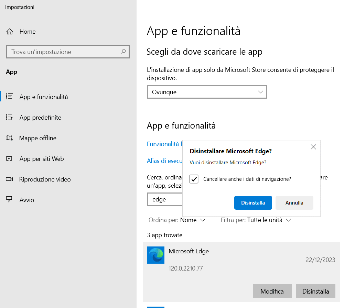Click the gray Disinstalla button under Edge

click(315, 291)
